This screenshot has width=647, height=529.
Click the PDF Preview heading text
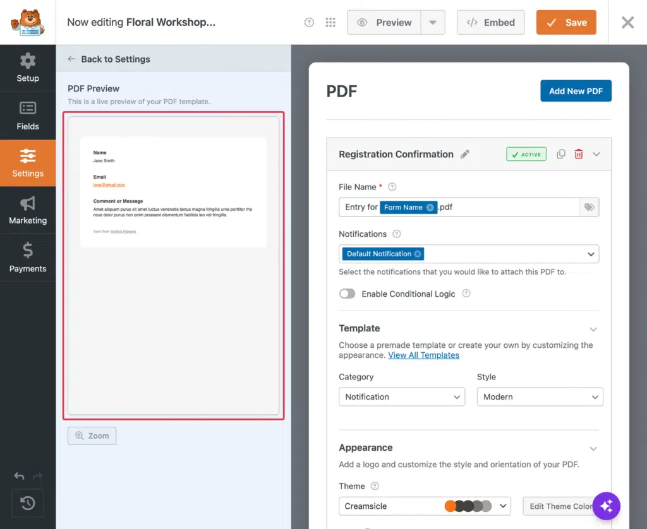click(94, 88)
